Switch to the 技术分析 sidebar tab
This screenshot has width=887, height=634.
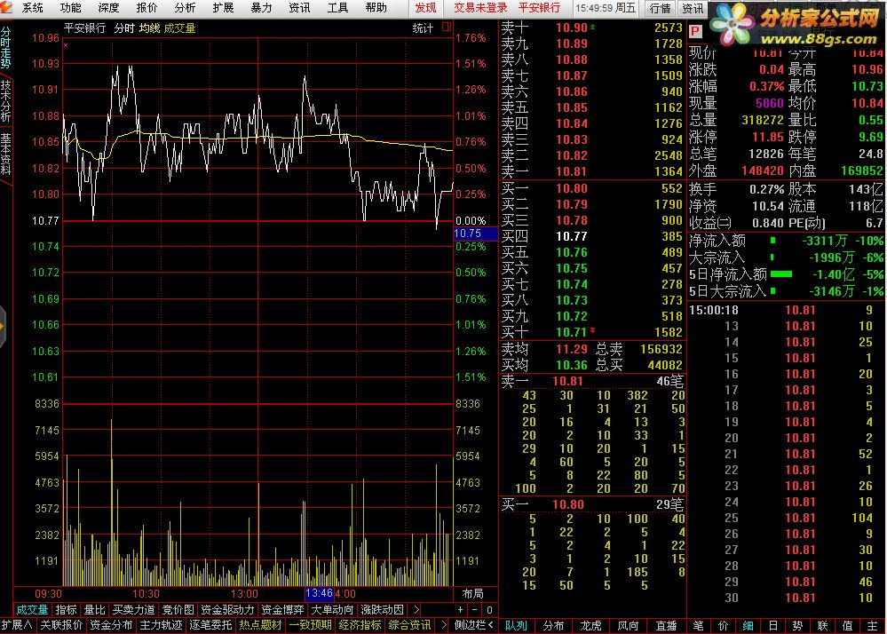[5, 100]
